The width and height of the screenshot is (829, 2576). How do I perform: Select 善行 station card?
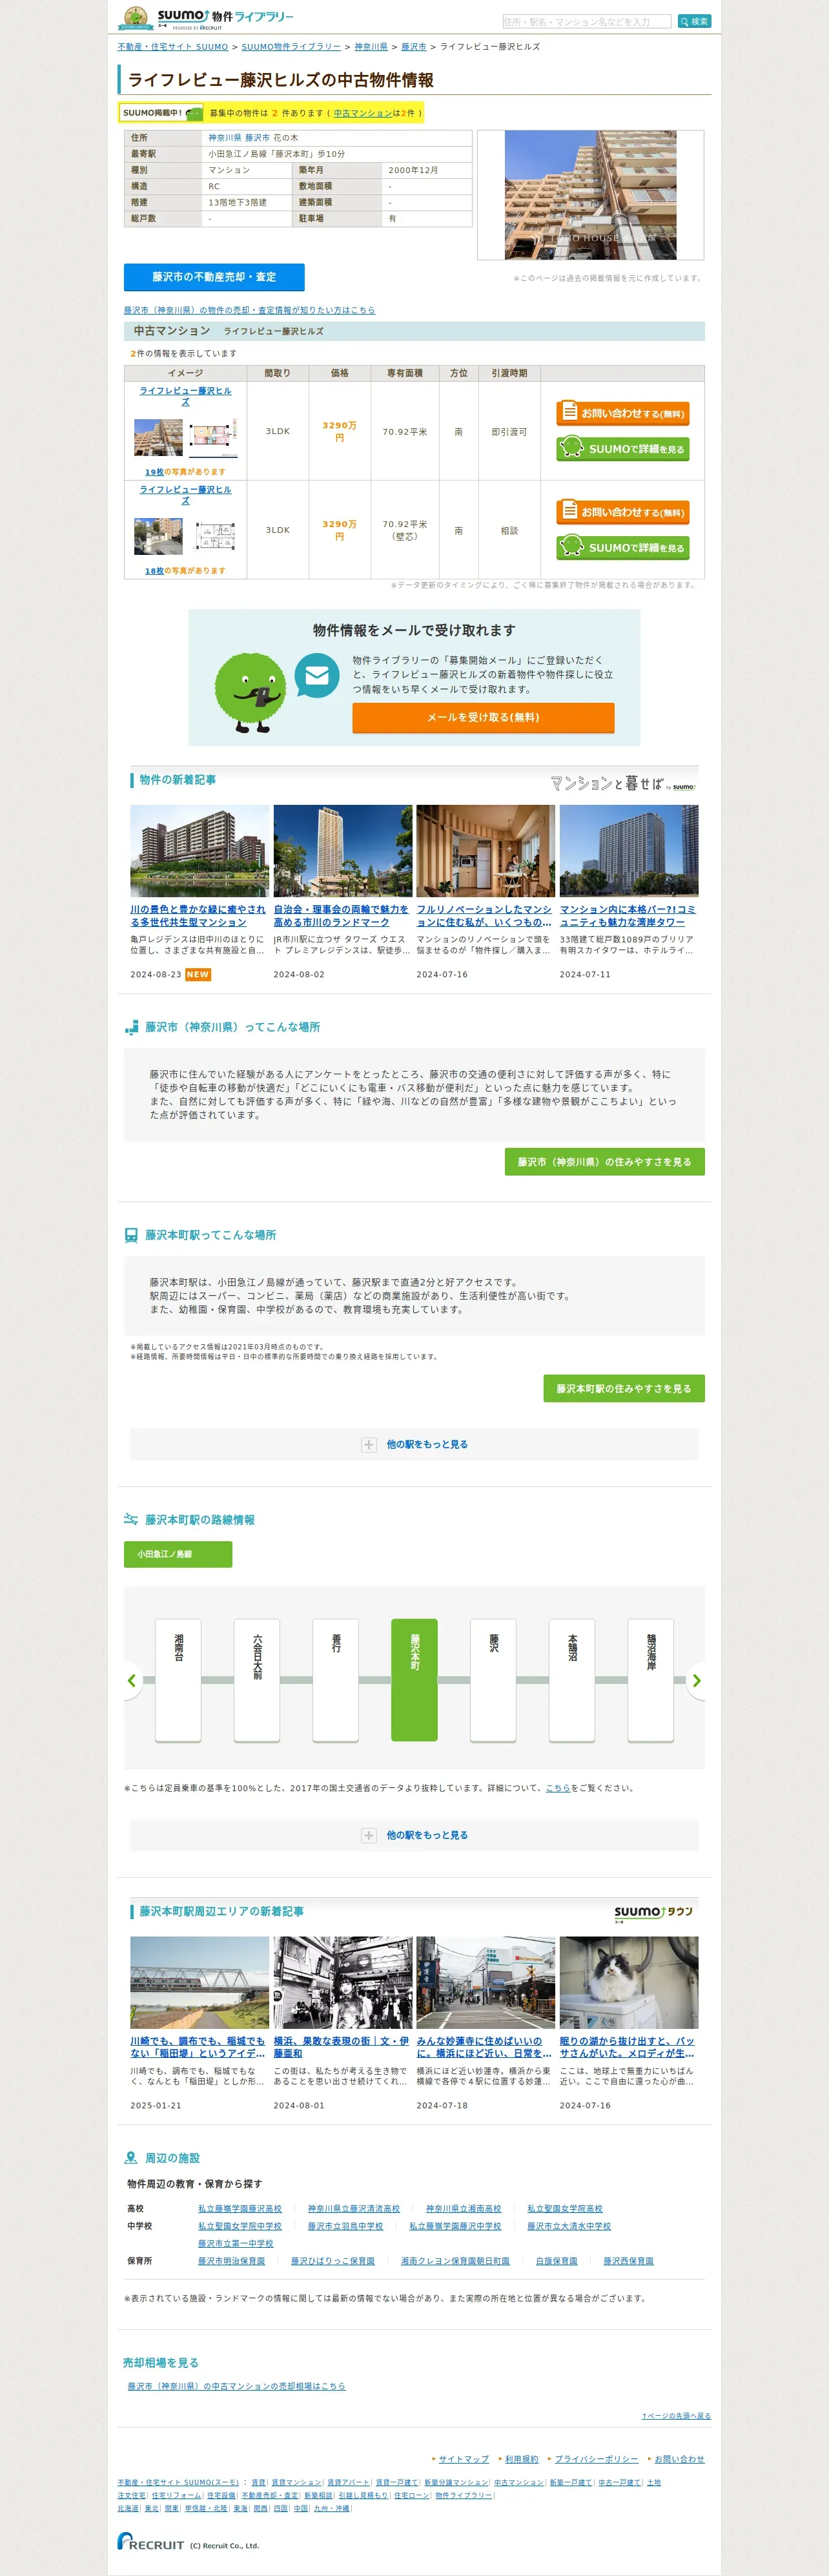[x=336, y=1680]
